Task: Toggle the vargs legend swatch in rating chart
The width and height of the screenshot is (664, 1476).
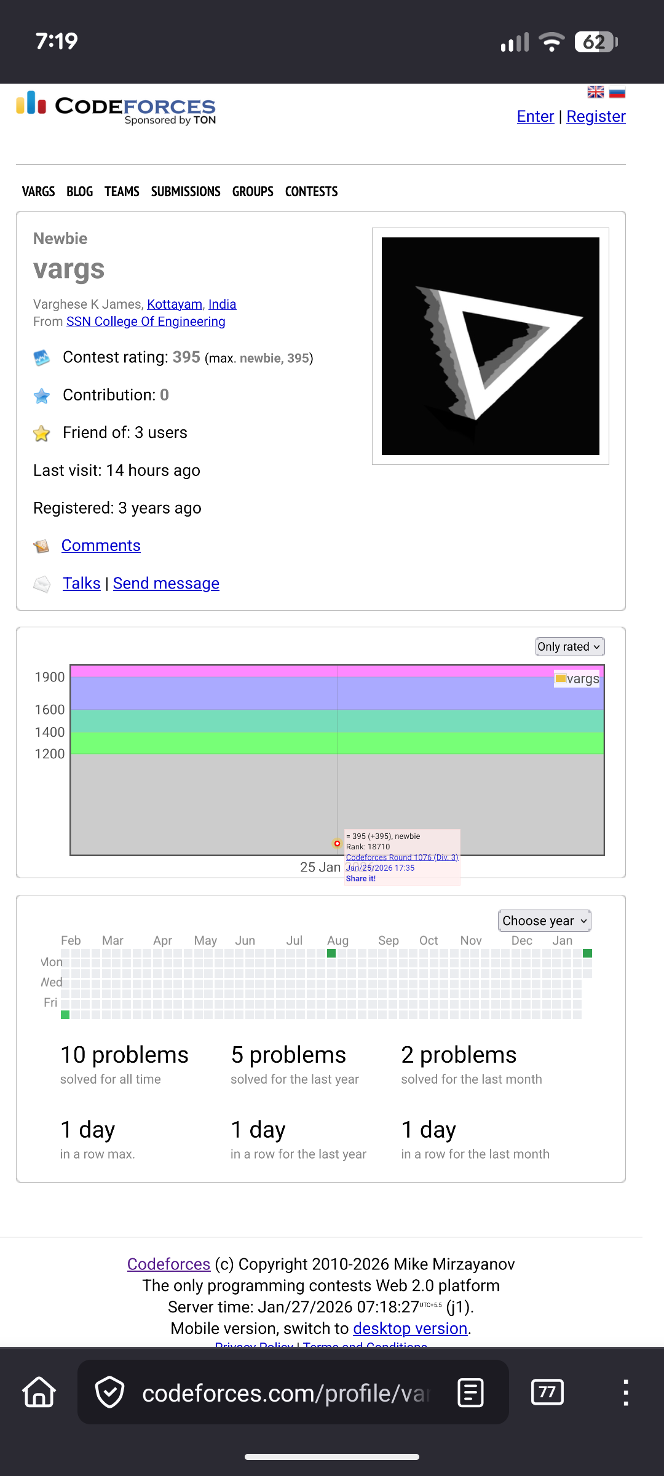Action: [x=560, y=679]
